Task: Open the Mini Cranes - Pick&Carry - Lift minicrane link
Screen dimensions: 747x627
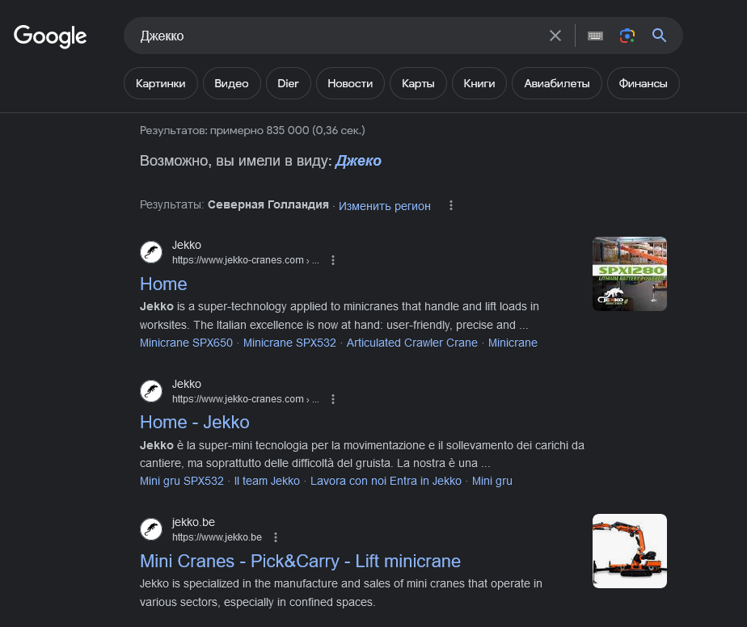Action: click(x=300, y=562)
